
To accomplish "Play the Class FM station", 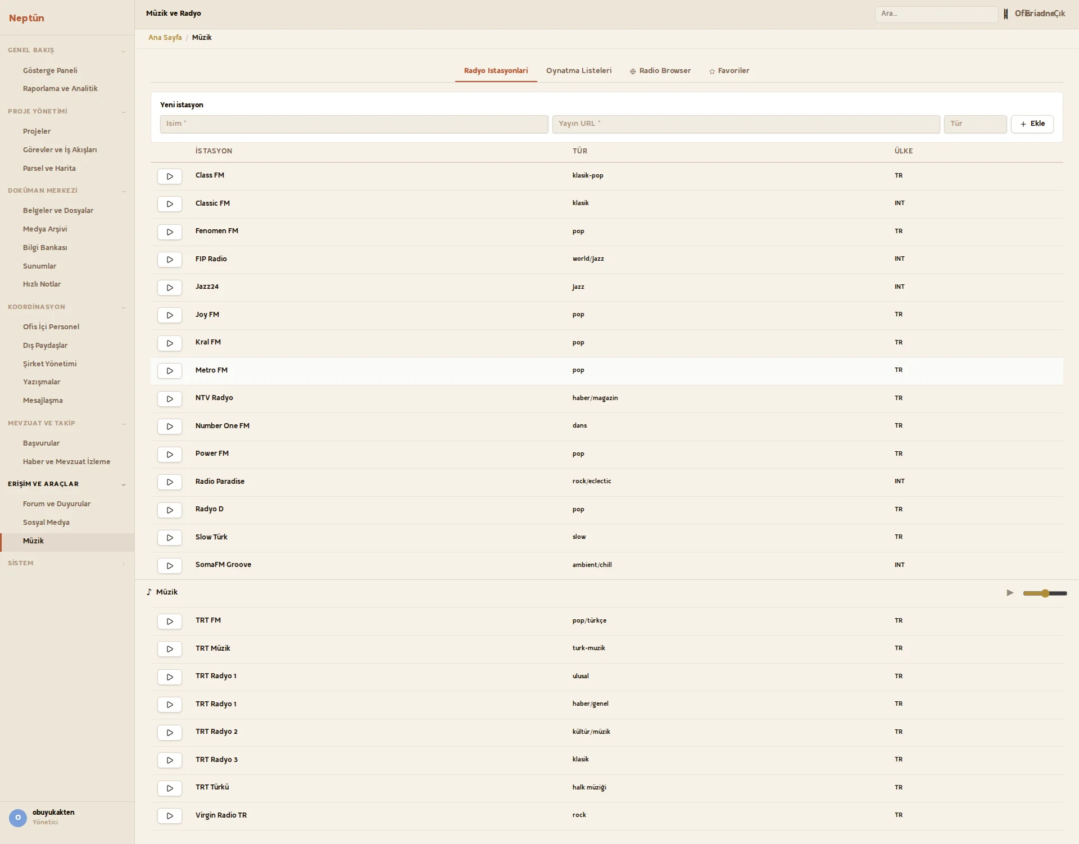I will (x=170, y=176).
